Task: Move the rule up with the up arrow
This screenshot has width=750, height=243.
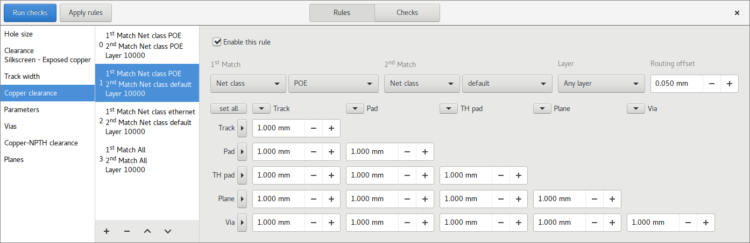Action: [x=147, y=231]
